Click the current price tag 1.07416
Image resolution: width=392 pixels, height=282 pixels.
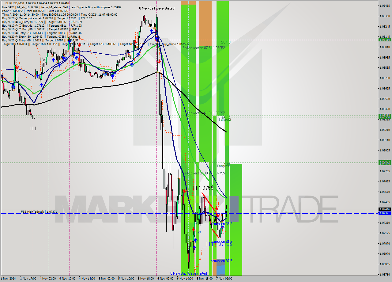click(x=385, y=209)
